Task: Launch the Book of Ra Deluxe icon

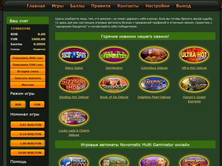Action: [114, 84]
